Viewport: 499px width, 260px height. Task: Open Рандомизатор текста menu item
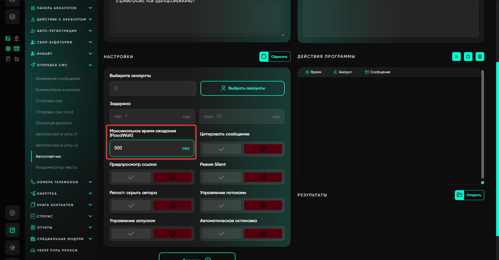(56, 167)
